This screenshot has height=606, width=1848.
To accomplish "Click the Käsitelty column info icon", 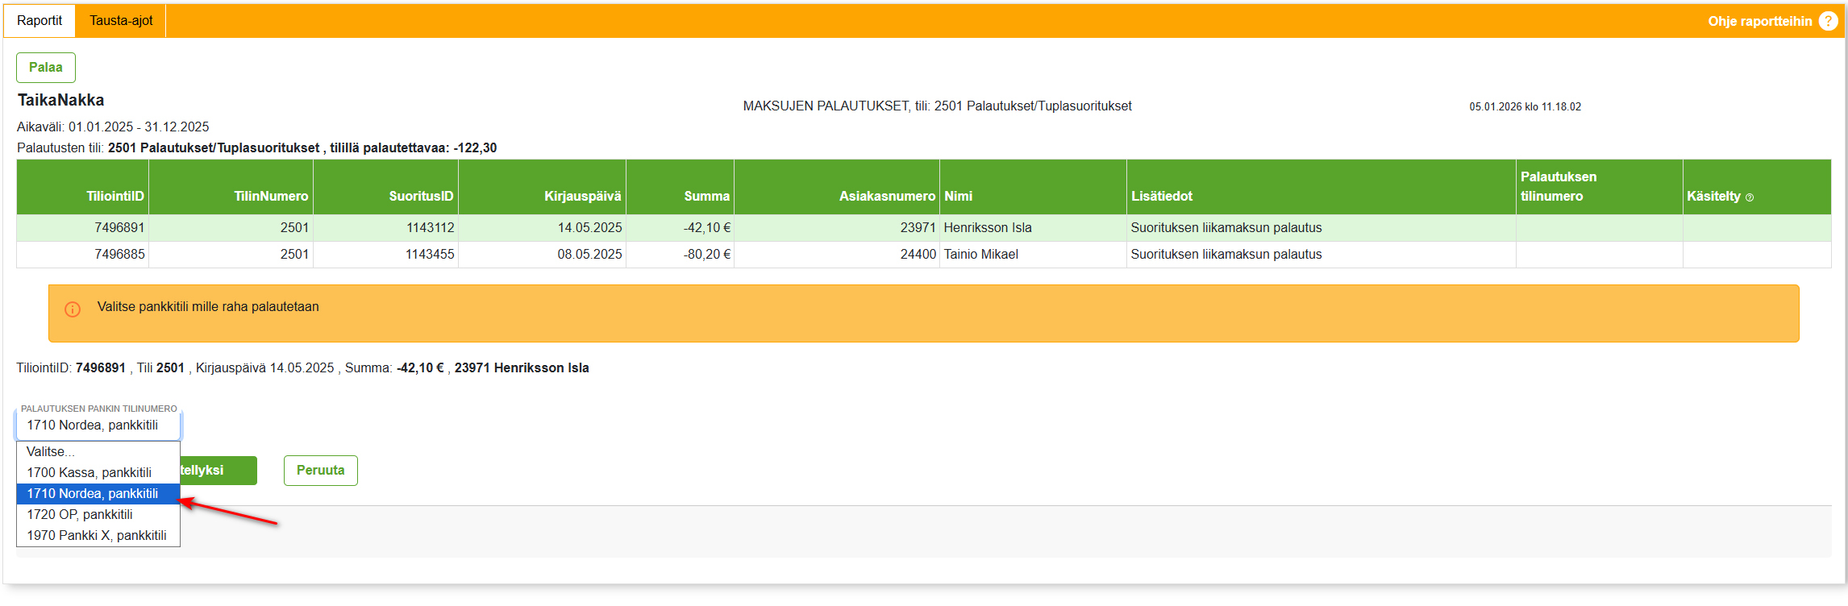I will point(1749,197).
